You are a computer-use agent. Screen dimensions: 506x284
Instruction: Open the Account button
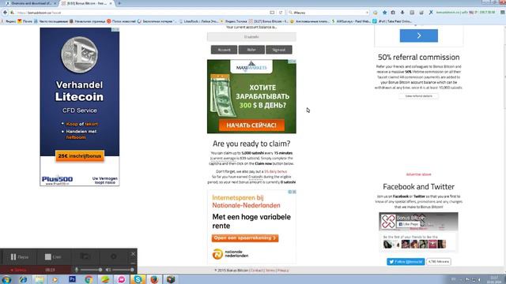pyautogui.click(x=224, y=50)
